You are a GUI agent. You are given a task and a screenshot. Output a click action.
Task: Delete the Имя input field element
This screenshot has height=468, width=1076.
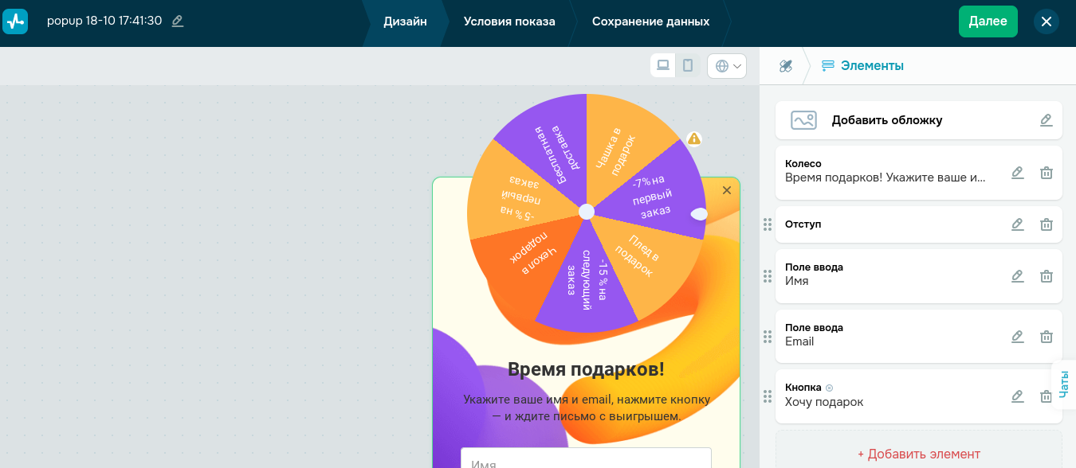click(x=1047, y=276)
